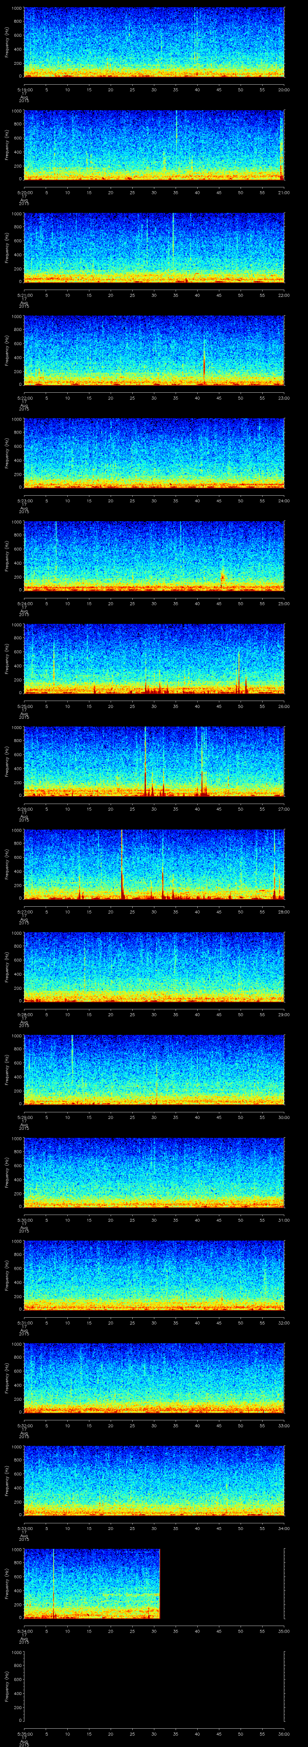Click the burst near 45s in the 5:24:00 panel
Viewport: 308px width, 1747px height.
pyautogui.click(x=222, y=576)
